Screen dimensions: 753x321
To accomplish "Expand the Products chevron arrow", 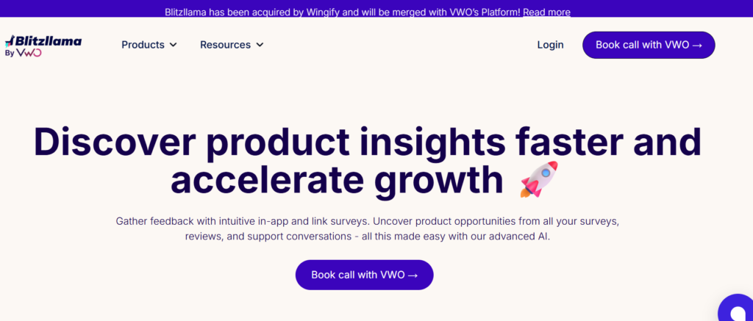I will 174,45.
